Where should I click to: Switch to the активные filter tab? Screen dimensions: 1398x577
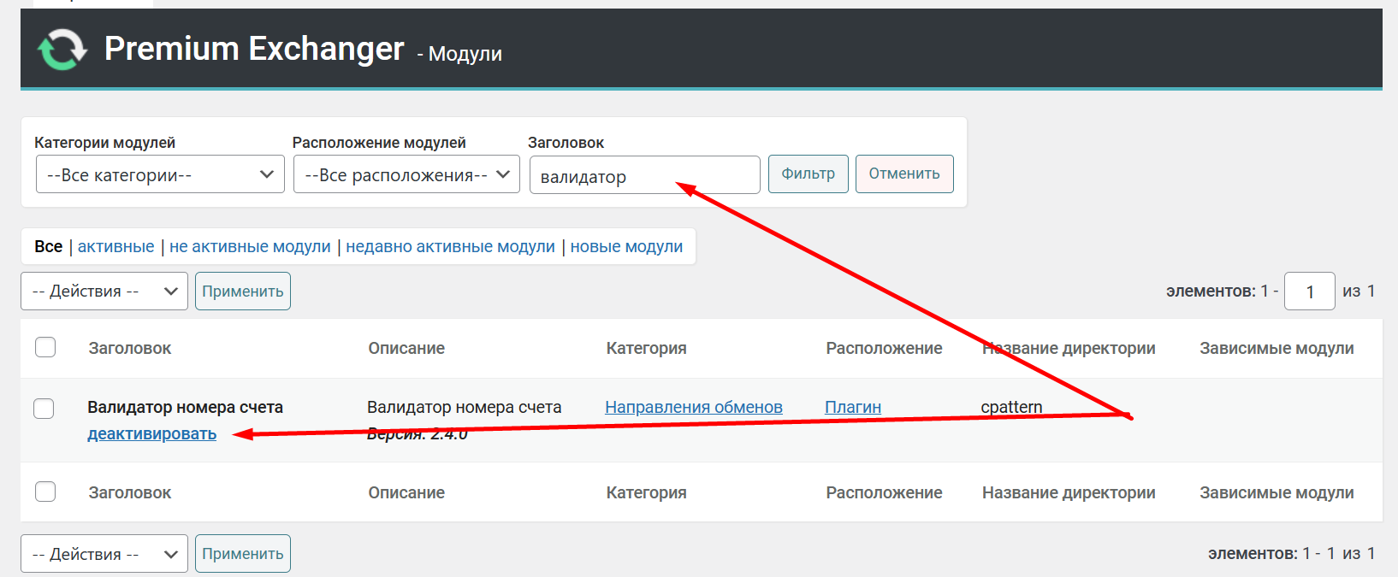point(116,247)
